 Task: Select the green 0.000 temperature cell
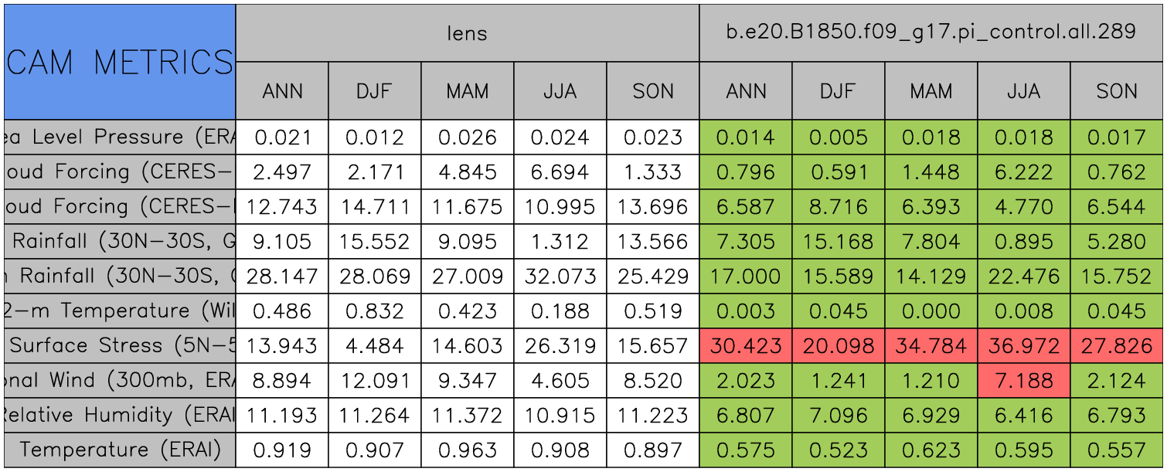click(931, 311)
